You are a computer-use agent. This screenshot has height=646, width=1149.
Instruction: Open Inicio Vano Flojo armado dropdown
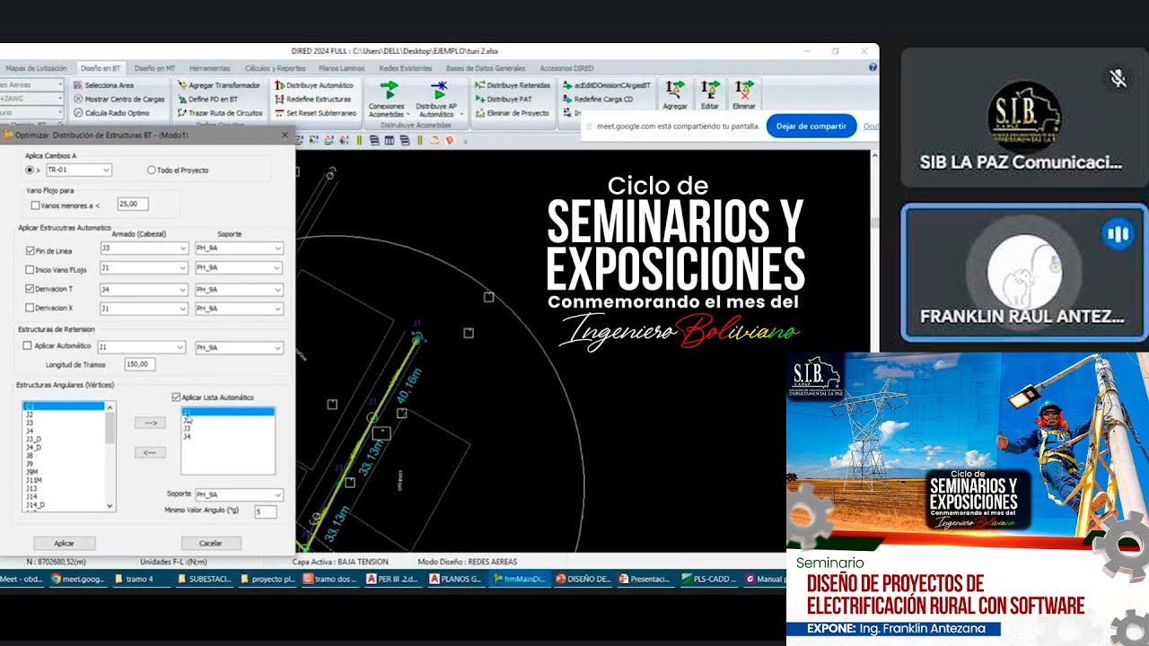pos(144,267)
